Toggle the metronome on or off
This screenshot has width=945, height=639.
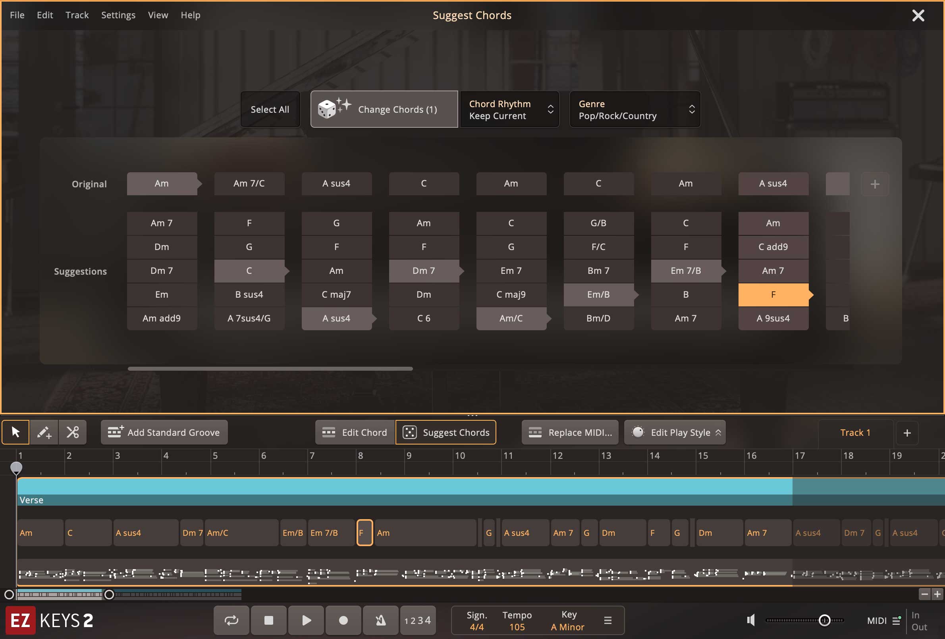point(380,620)
